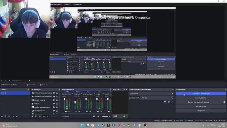Open preview scaling dropdown below preview
This screenshot has height=128, width=227.
29,81
